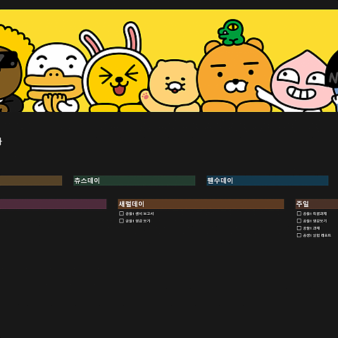
Task: Check the first to-do under 새럴데이
Action: pyautogui.click(x=121, y=213)
